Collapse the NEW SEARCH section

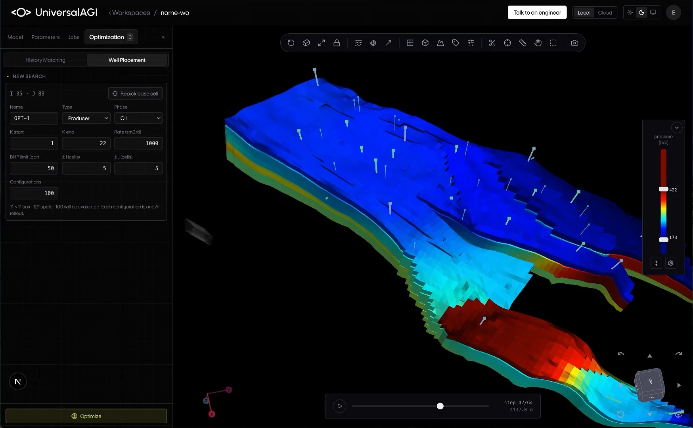coord(26,76)
